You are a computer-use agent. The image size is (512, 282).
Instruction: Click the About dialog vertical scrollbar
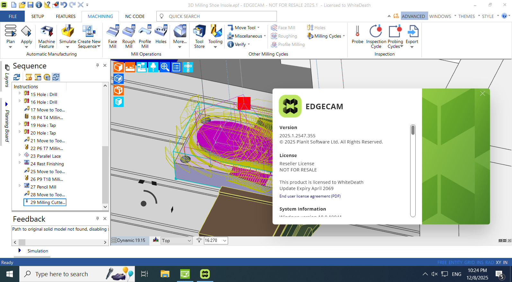pyautogui.click(x=413, y=170)
